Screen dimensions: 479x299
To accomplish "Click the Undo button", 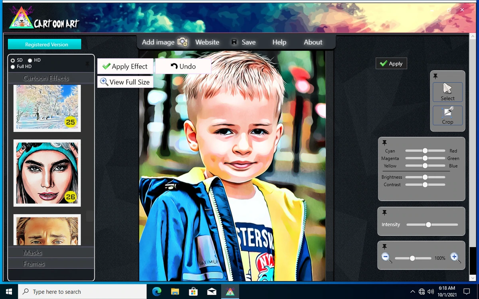I will (183, 66).
